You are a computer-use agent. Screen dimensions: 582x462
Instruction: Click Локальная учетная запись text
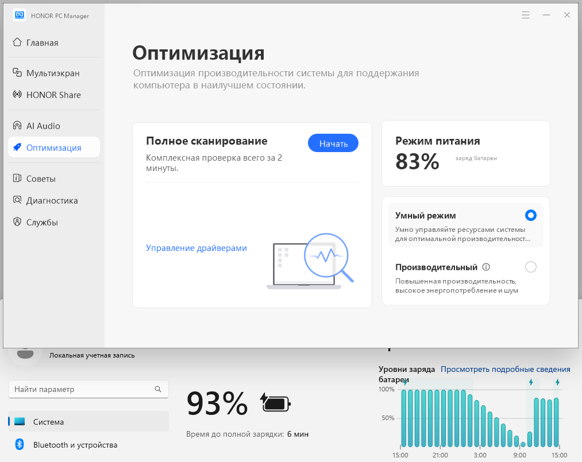[x=92, y=355]
